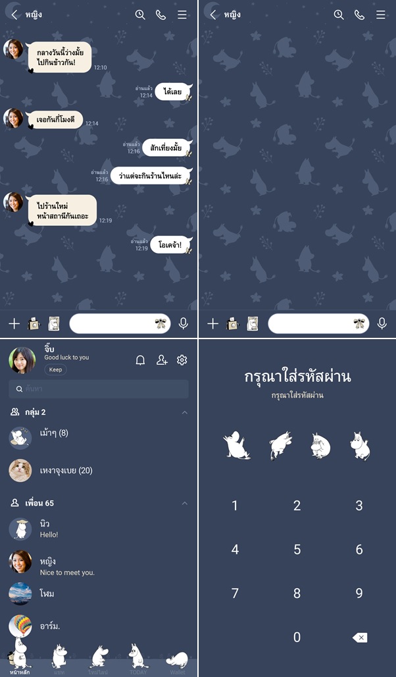Open sticker emoji icon in left message box
Viewport: 396px width, 677px height.
[161, 323]
